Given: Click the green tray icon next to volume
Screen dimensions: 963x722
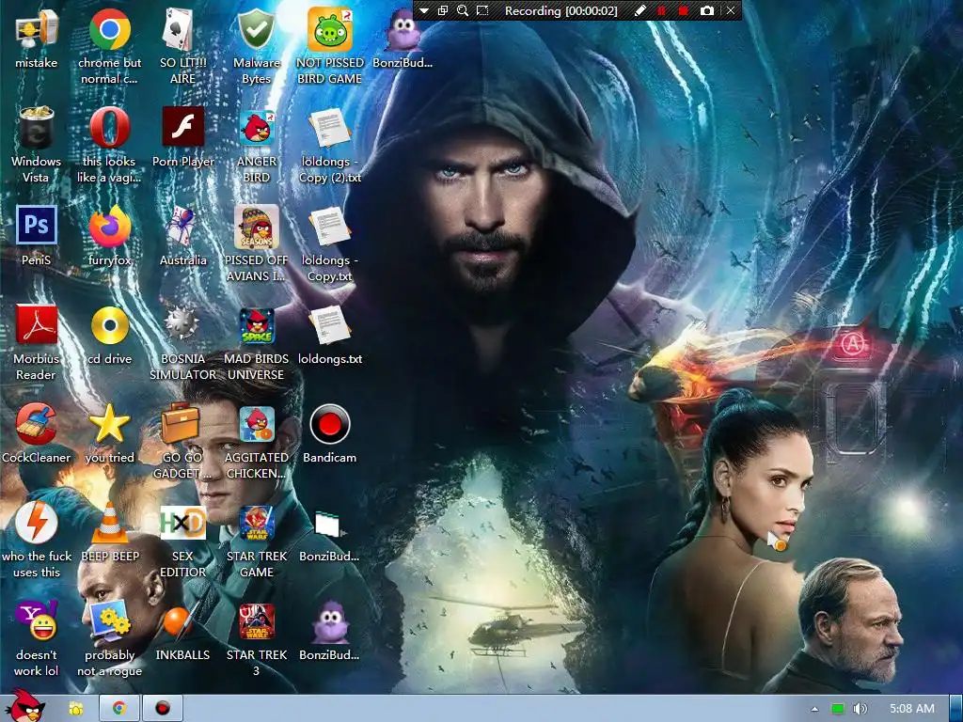Looking at the screenshot, I should 838,709.
